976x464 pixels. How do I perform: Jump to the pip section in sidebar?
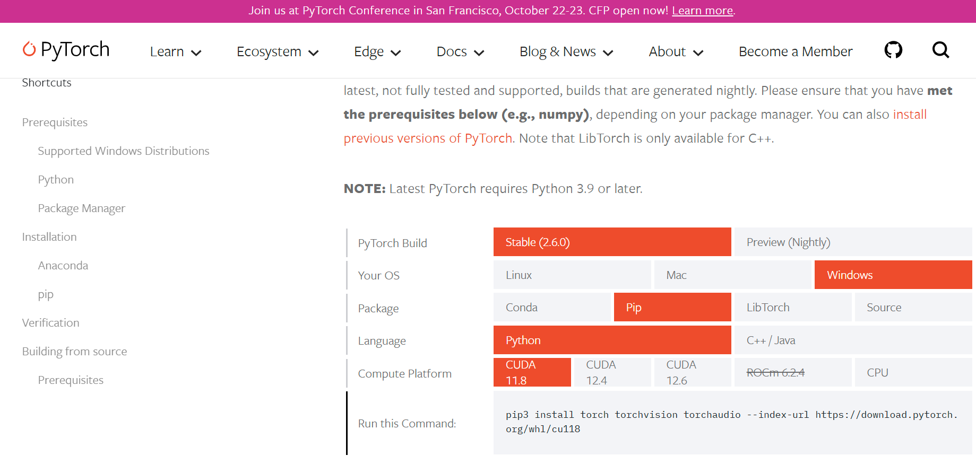coord(46,294)
